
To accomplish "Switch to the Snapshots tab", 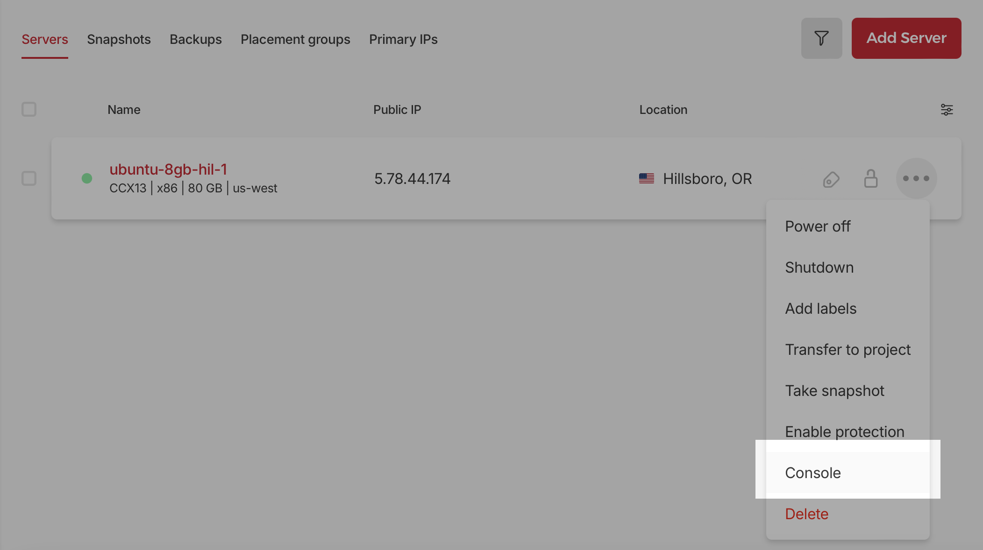I will (119, 39).
